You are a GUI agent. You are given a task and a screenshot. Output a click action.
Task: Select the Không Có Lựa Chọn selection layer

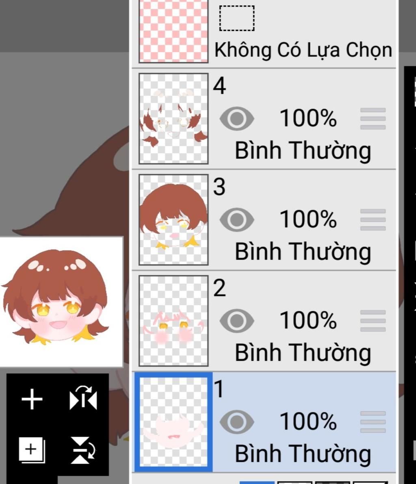(x=264, y=33)
